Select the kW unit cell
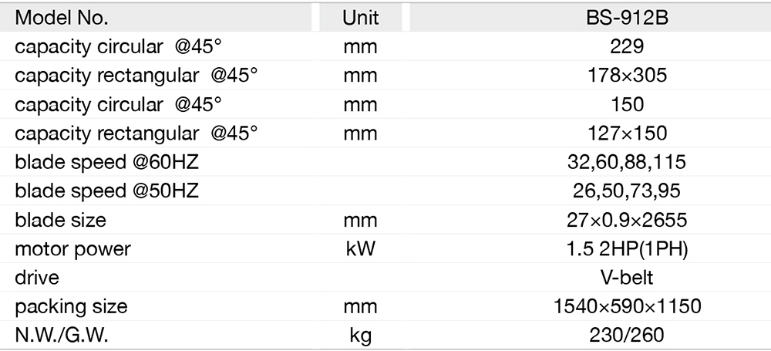The image size is (771, 351). pos(360,249)
